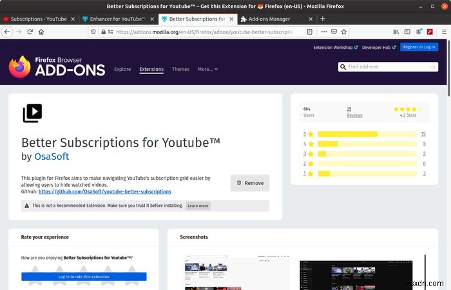The height and width of the screenshot is (290, 451).
Task: Open a new tab with plus button
Action: (323, 19)
